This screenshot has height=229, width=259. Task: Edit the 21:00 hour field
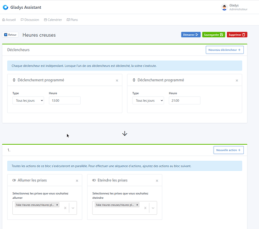(x=184, y=100)
